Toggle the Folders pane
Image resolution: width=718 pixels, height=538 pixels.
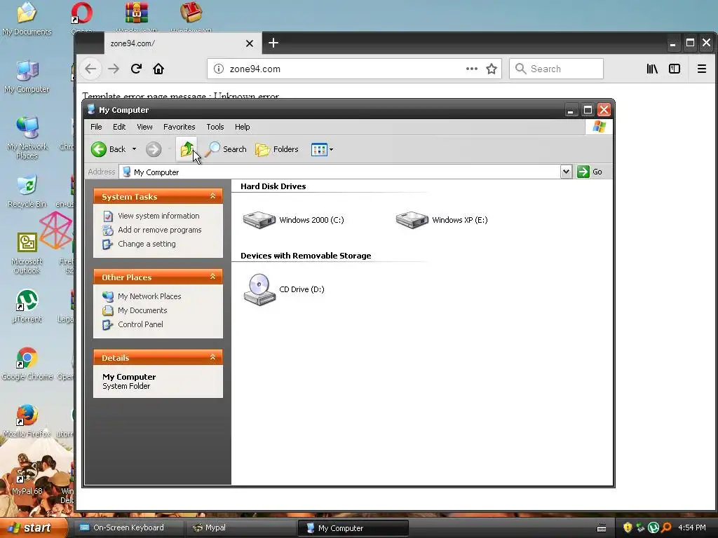(276, 149)
